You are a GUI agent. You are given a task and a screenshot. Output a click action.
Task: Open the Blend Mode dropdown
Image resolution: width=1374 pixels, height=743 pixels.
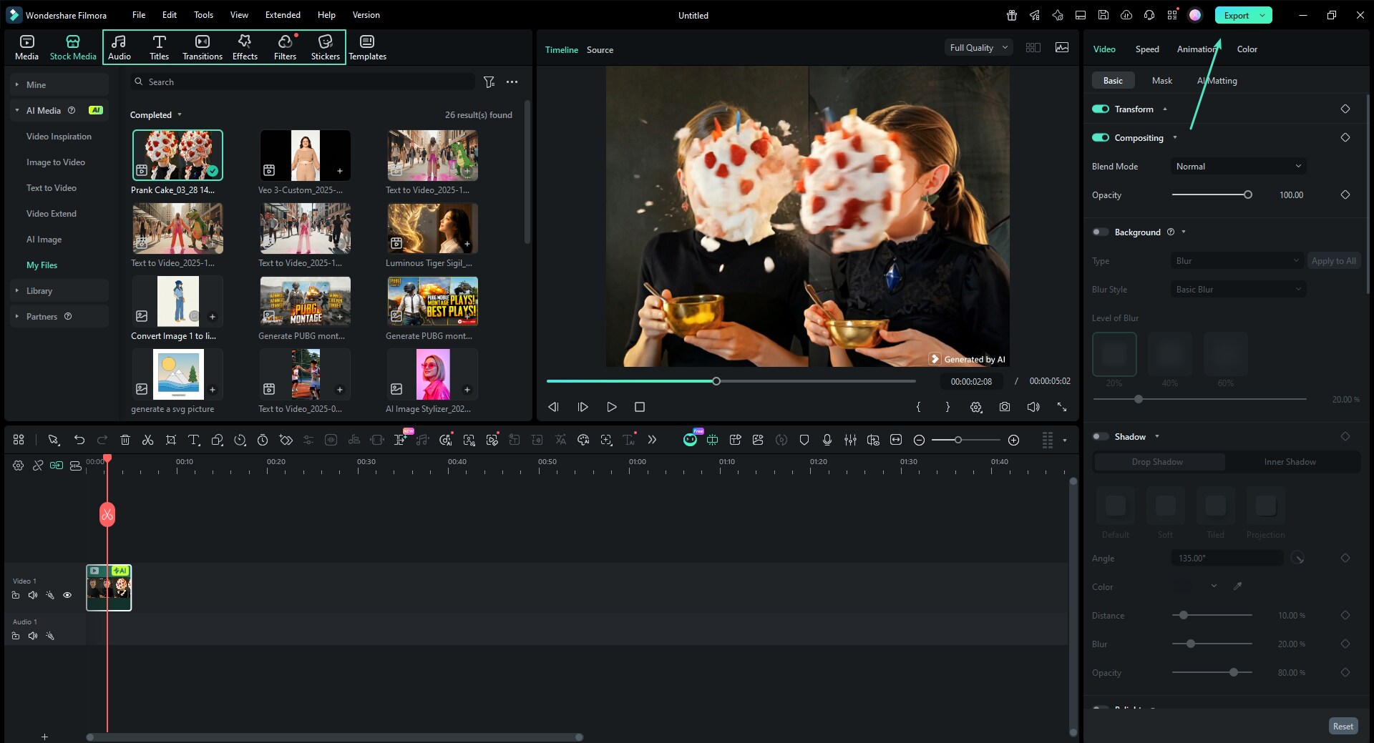pyautogui.click(x=1237, y=166)
